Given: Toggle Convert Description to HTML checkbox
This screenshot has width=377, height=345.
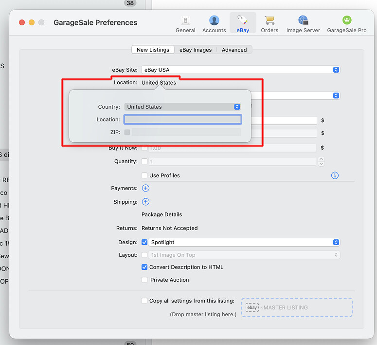Looking at the screenshot, I should tap(144, 267).
